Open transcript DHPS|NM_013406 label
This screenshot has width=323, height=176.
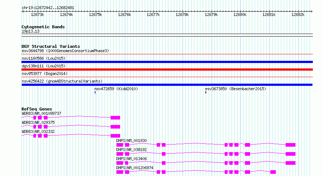click(x=131, y=159)
